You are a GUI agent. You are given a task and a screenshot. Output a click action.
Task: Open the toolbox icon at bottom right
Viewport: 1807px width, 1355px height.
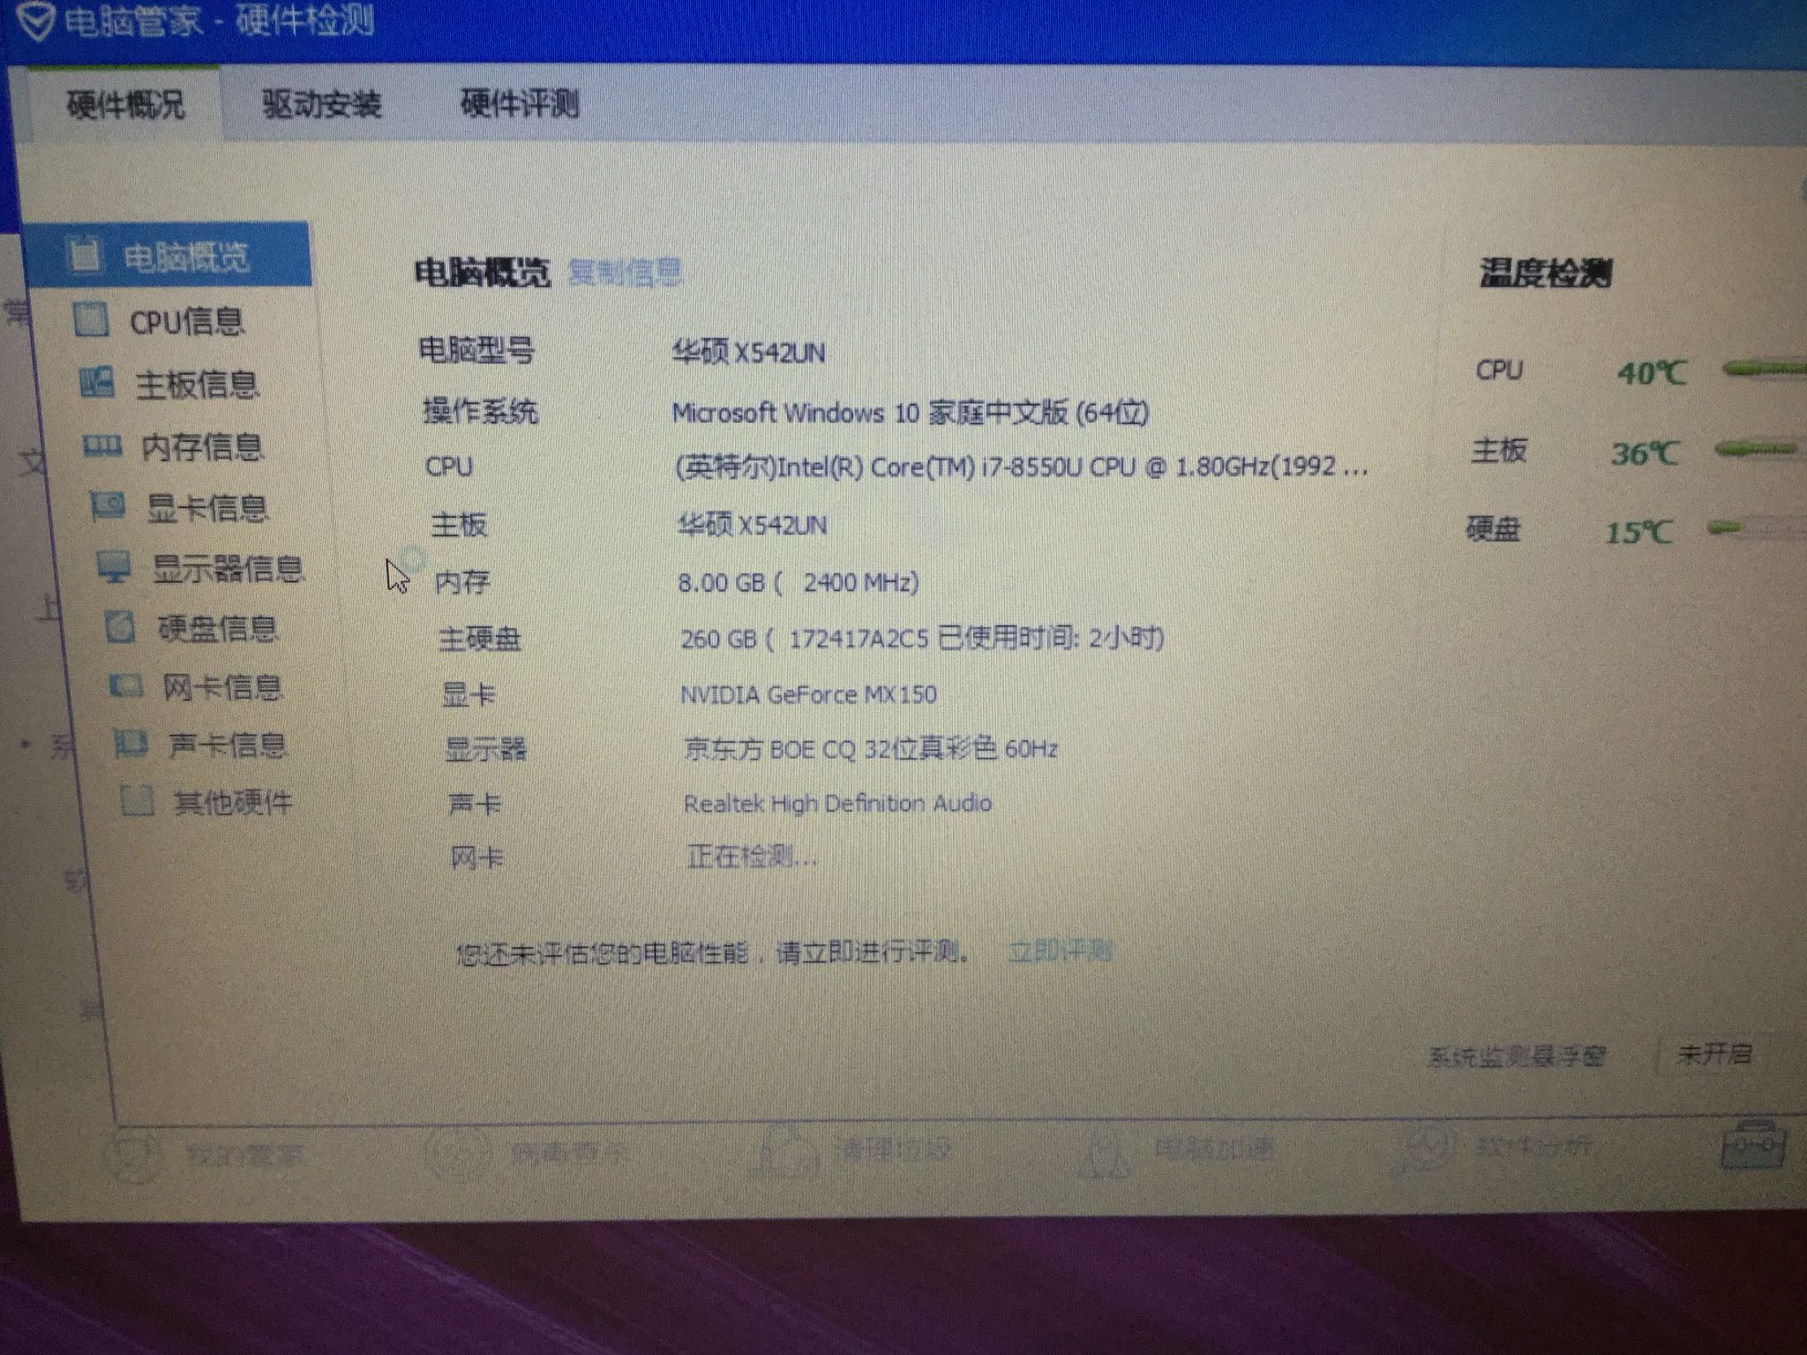1753,1144
